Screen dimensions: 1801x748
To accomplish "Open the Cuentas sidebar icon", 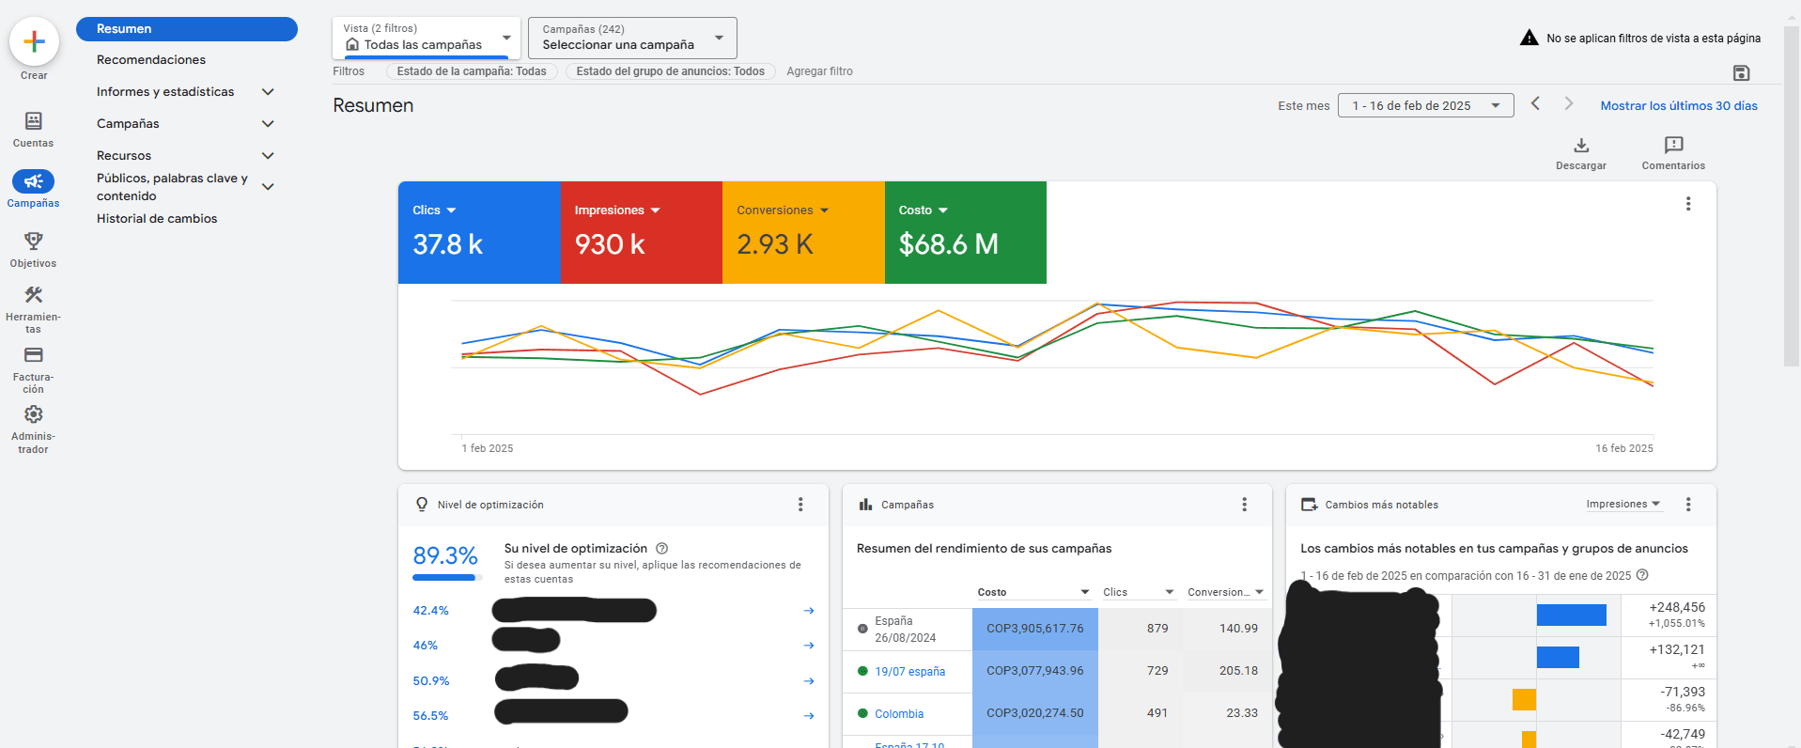I will point(33,121).
